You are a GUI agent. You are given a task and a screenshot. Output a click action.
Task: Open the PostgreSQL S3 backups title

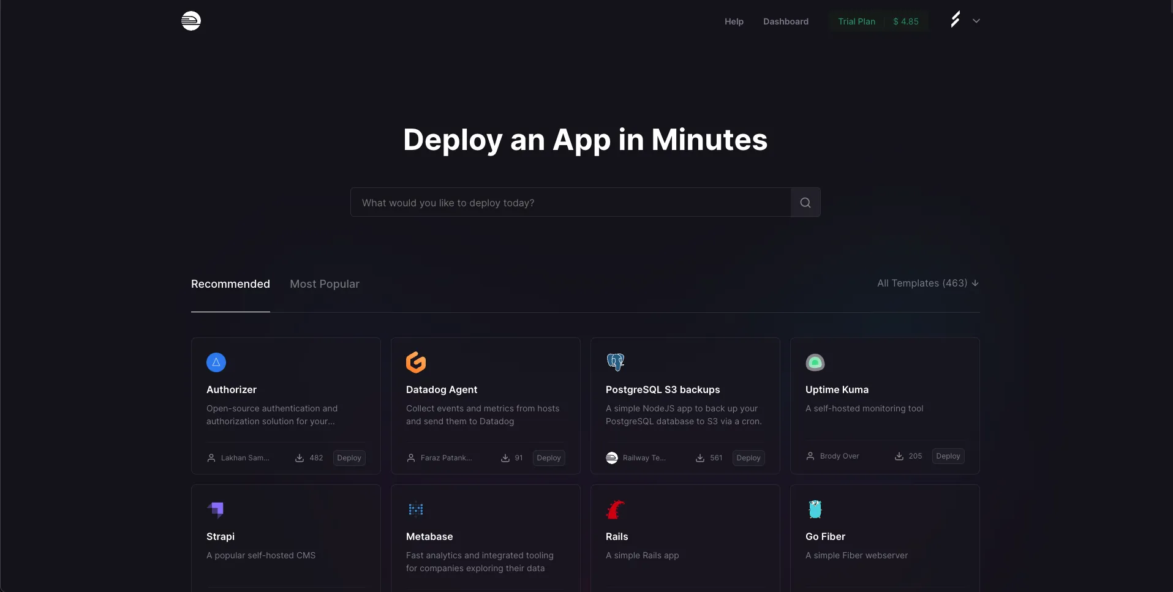coord(663,390)
